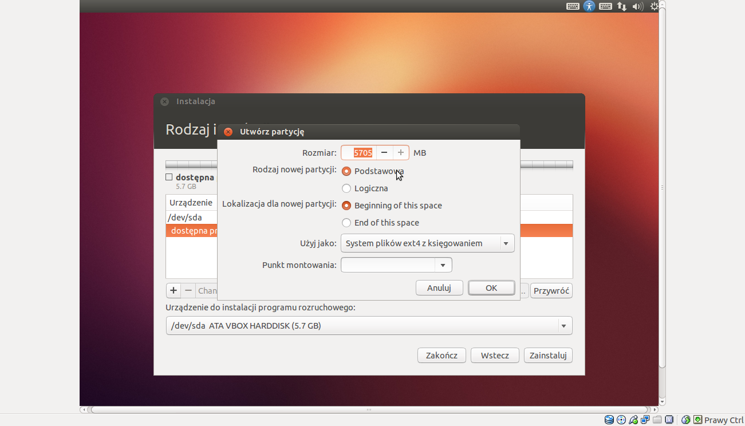Click the Zakończ quit button
This screenshot has height=426, width=745.
click(442, 356)
